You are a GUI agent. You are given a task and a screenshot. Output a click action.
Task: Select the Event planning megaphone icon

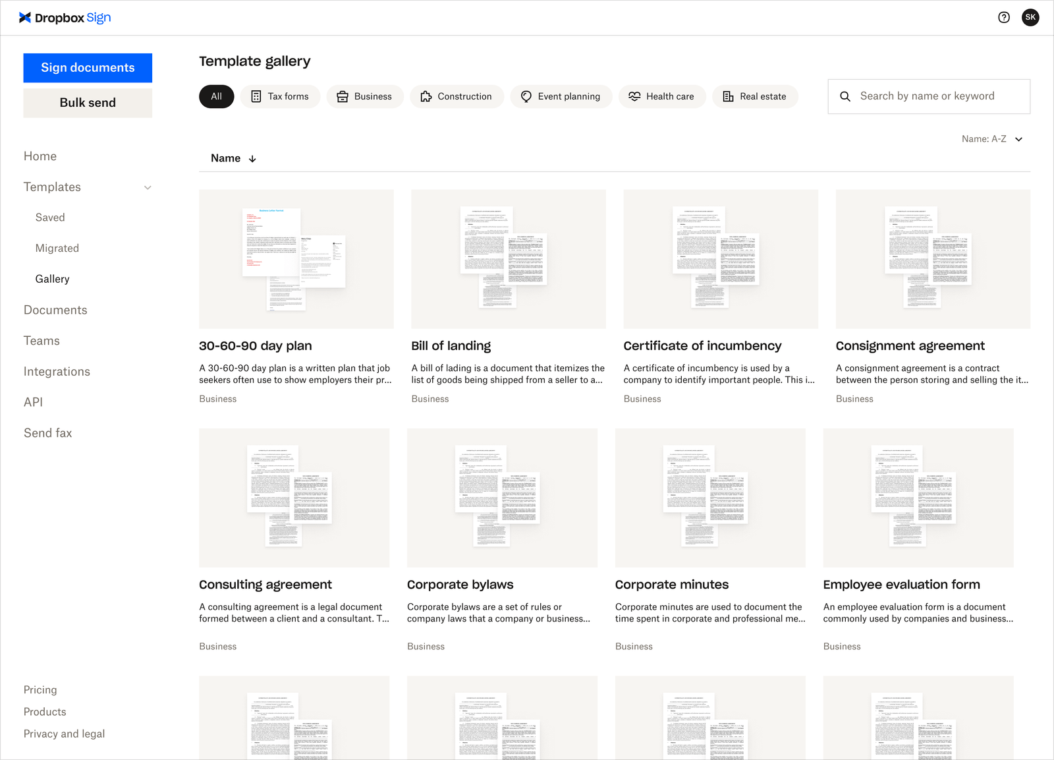526,96
